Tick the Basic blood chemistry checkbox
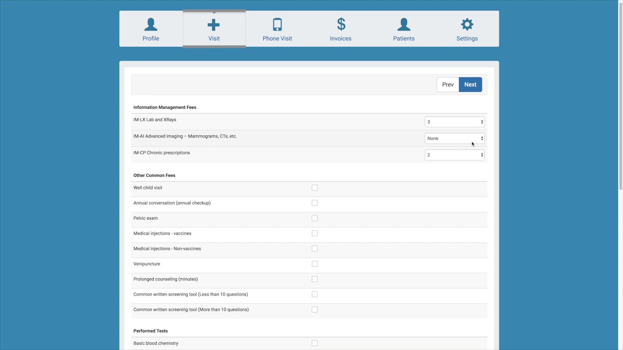623x350 pixels. click(315, 343)
